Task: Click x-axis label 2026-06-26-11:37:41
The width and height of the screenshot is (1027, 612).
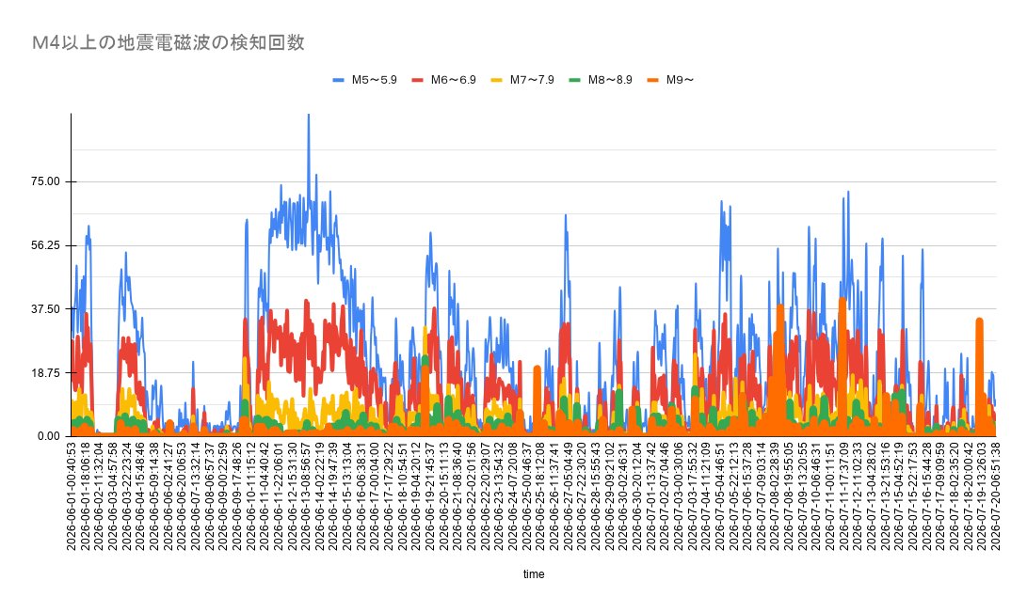Action: 554,496
